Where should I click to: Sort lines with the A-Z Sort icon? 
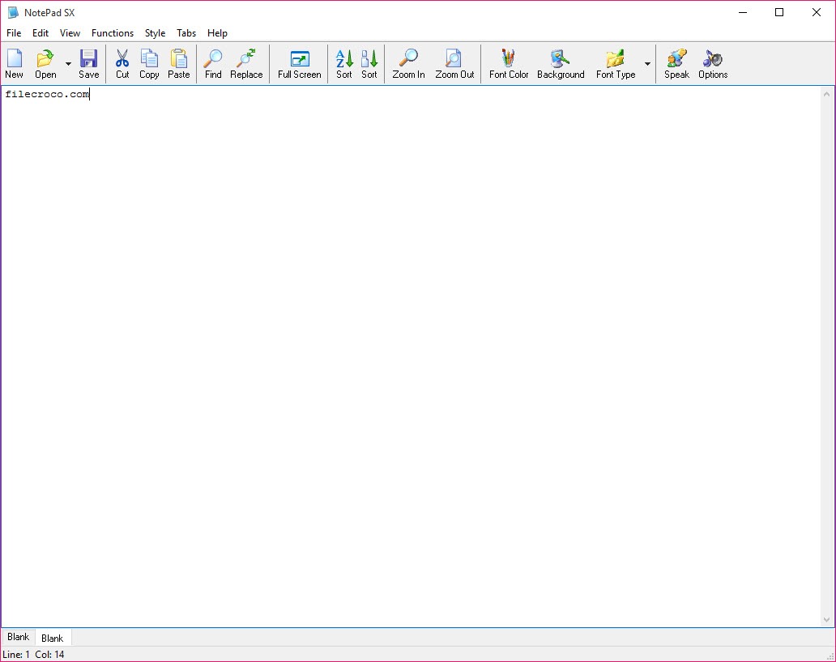344,63
